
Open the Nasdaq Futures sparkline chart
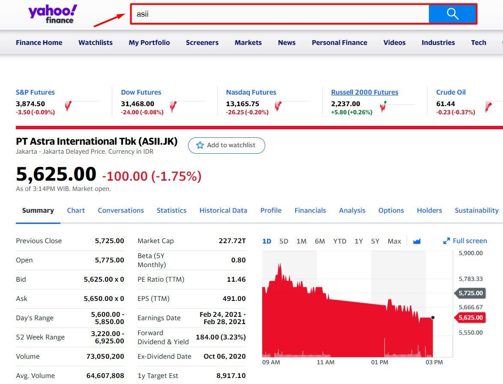[x=292, y=106]
